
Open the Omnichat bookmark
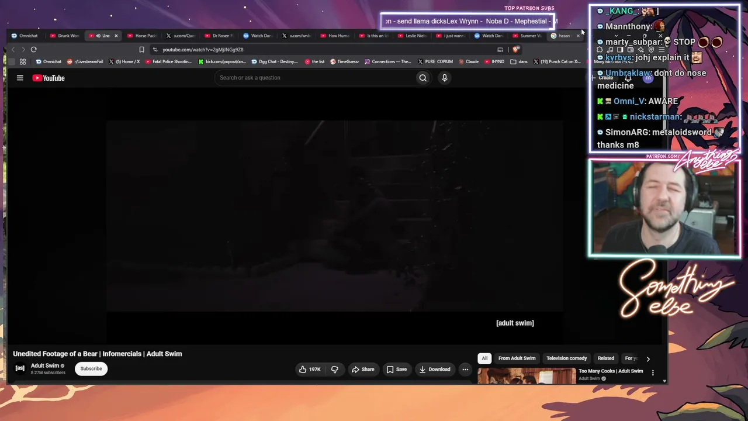pyautogui.click(x=49, y=61)
